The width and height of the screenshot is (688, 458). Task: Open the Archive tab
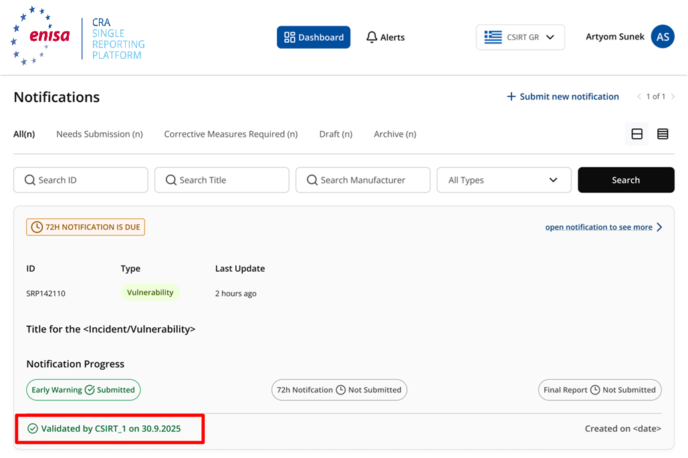pyautogui.click(x=395, y=134)
